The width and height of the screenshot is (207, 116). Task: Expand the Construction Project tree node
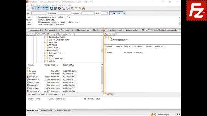pos(45,37)
